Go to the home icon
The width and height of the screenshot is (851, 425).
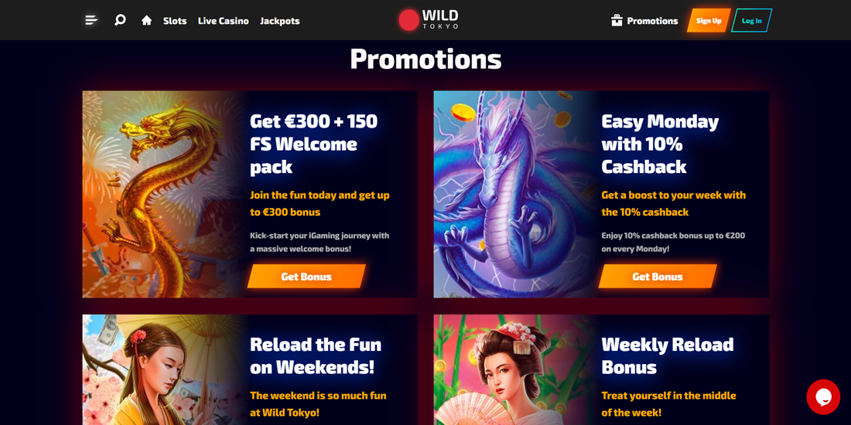coord(146,21)
